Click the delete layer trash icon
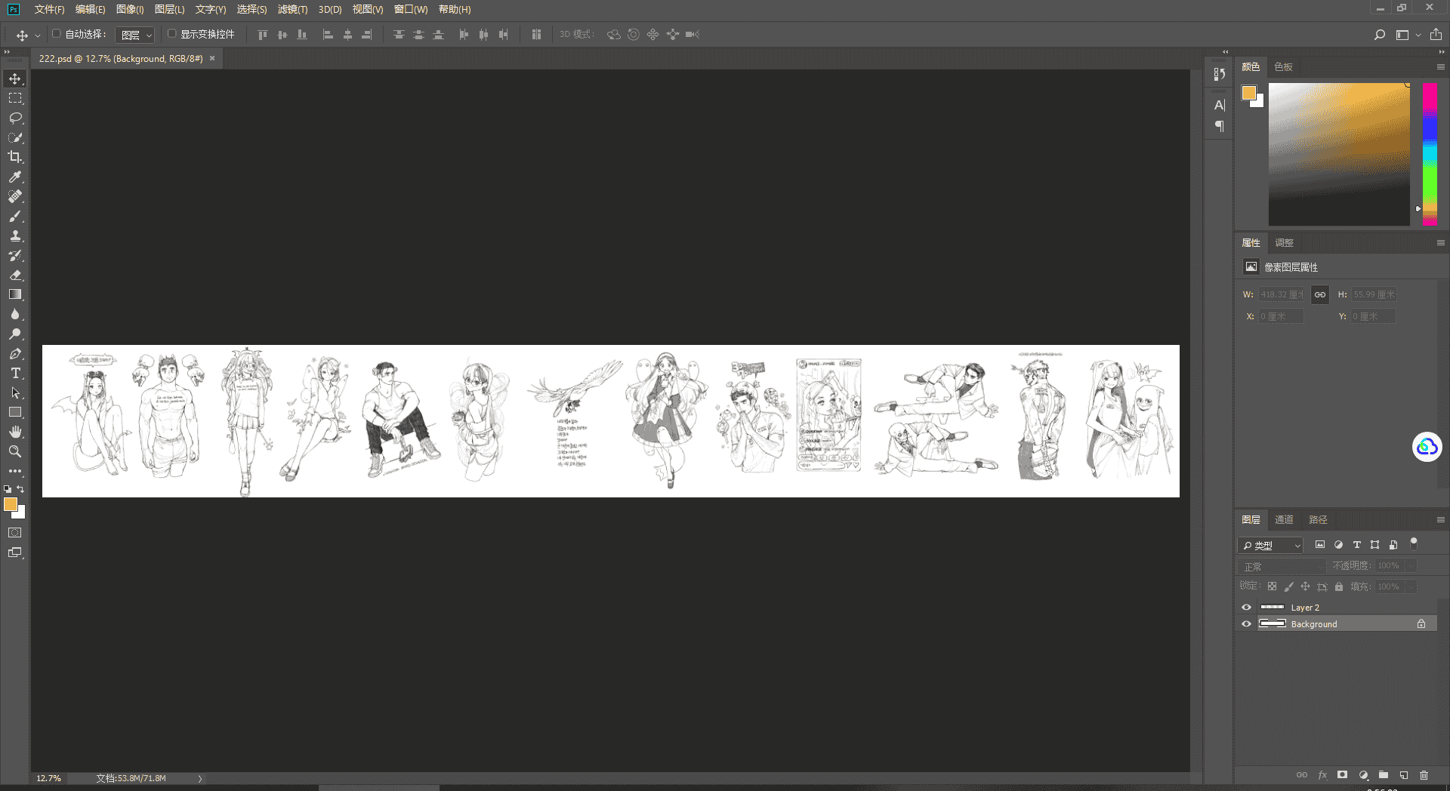 pos(1424,775)
